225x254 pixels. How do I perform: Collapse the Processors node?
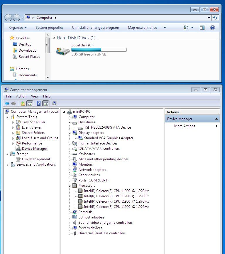[x=70, y=186]
